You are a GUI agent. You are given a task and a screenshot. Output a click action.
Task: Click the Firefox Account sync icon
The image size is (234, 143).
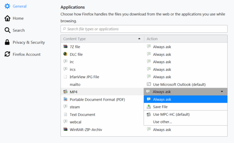click(7, 54)
